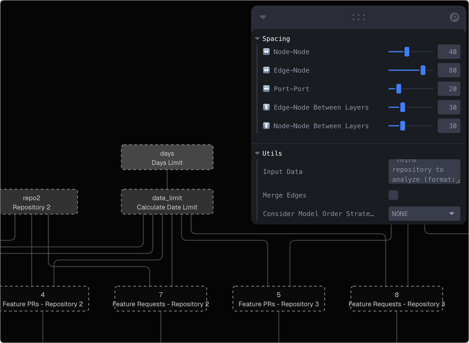Select node 4 Feature PRs - Repository 2
The image size is (469, 343).
coord(44,299)
